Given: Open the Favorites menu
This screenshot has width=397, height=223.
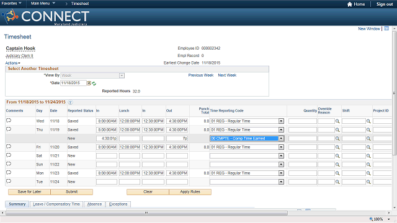Looking at the screenshot, I should pyautogui.click(x=11, y=4).
